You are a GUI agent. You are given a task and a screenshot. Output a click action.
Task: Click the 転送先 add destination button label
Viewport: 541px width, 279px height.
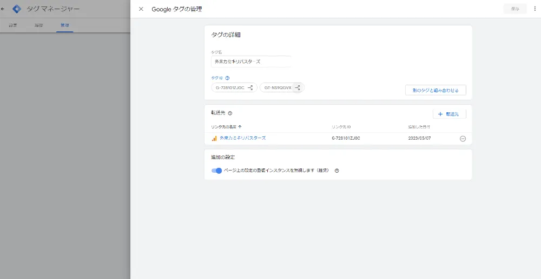(452, 114)
